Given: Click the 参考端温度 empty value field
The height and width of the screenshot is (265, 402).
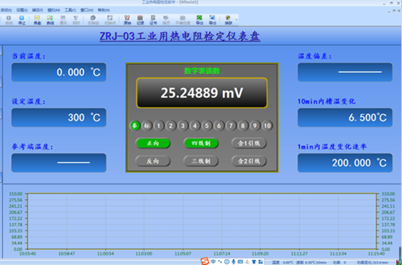Looking at the screenshot, I should (x=58, y=163).
